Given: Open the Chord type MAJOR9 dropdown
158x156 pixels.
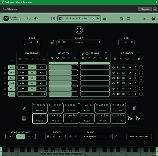Looking at the screenshot, I should coord(79,42).
